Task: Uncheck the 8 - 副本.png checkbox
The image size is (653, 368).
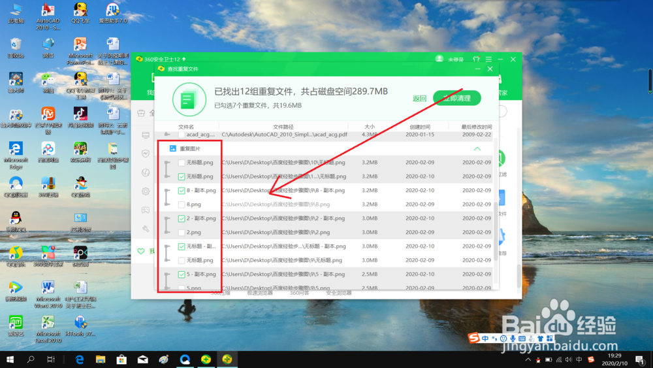Action: (x=181, y=190)
